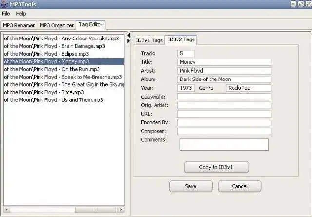Viewport: 312px width, 217px height.
Task: Select the ID3v2 Tags tab
Action: pos(181,39)
